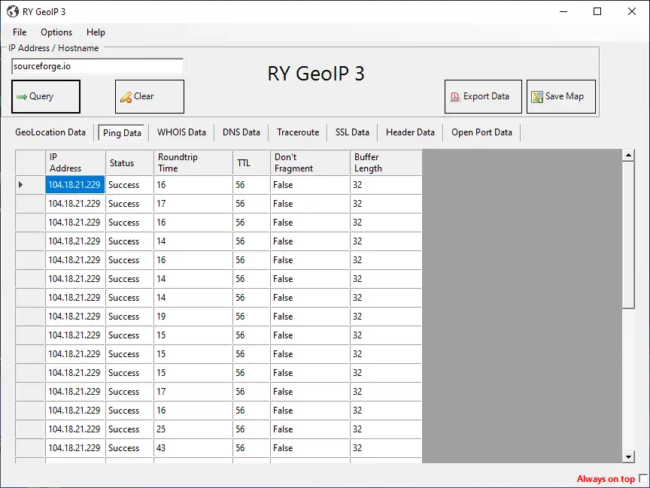The height and width of the screenshot is (488, 650).
Task: Click the Clear button
Action: point(150,96)
